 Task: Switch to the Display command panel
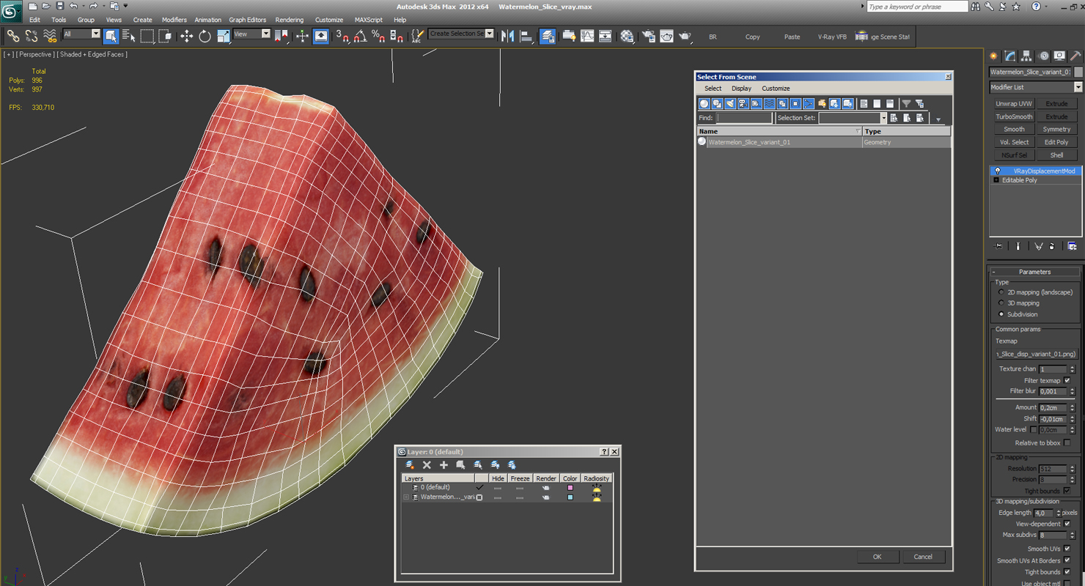1059,56
